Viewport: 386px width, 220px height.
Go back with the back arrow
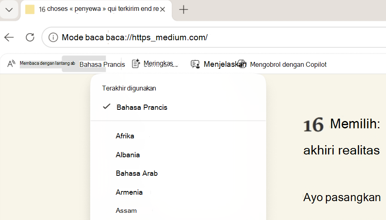click(x=9, y=37)
